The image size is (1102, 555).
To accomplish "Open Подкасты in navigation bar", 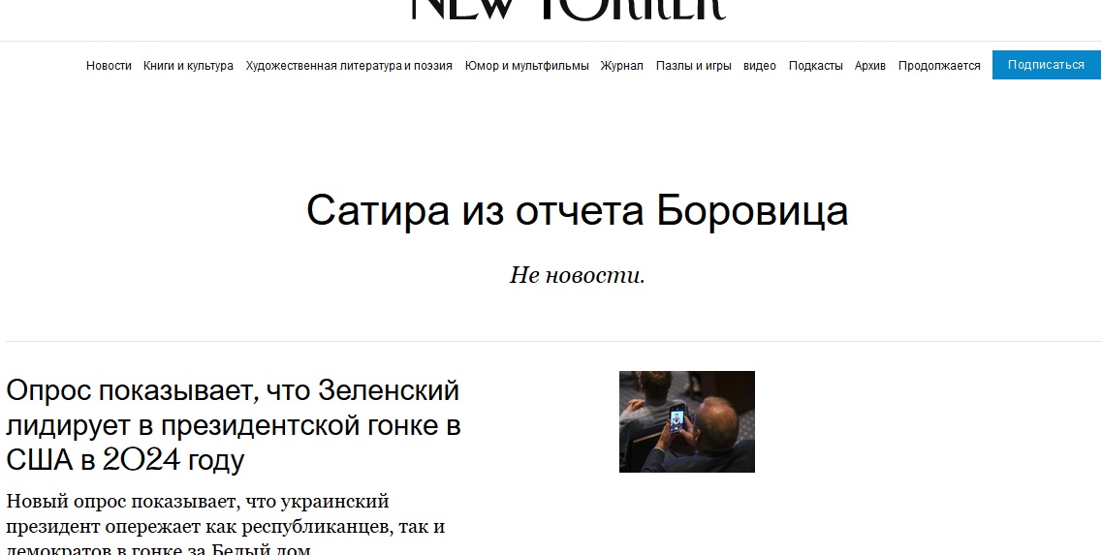I will (x=815, y=65).
